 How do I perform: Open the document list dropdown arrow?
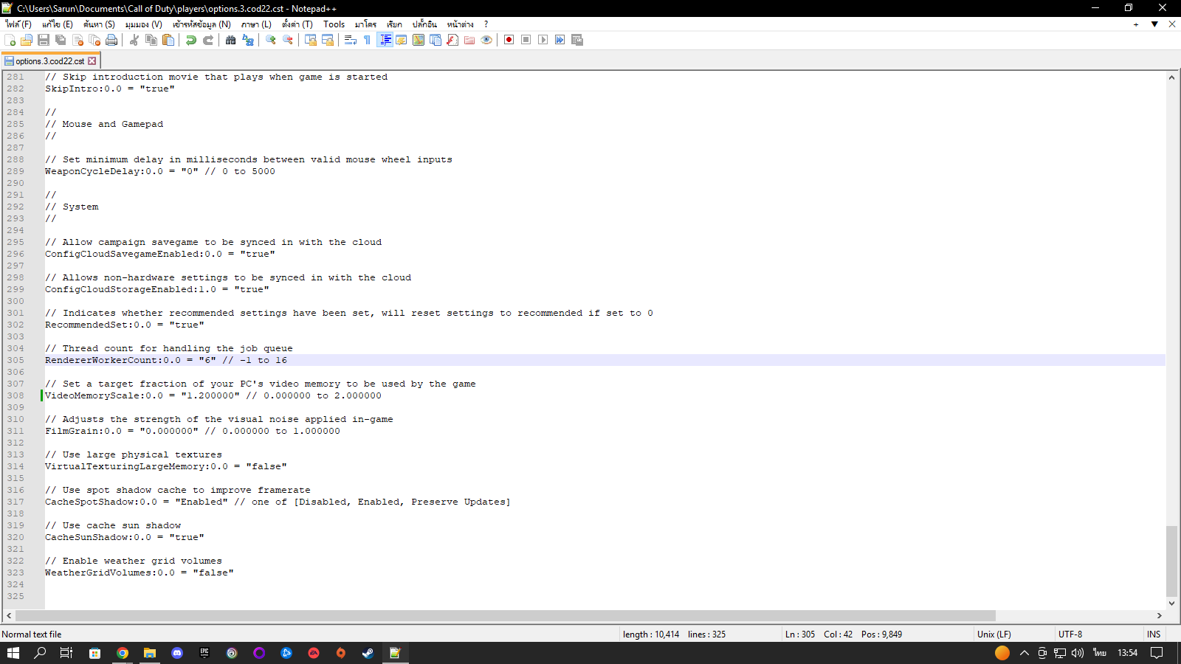point(1154,24)
